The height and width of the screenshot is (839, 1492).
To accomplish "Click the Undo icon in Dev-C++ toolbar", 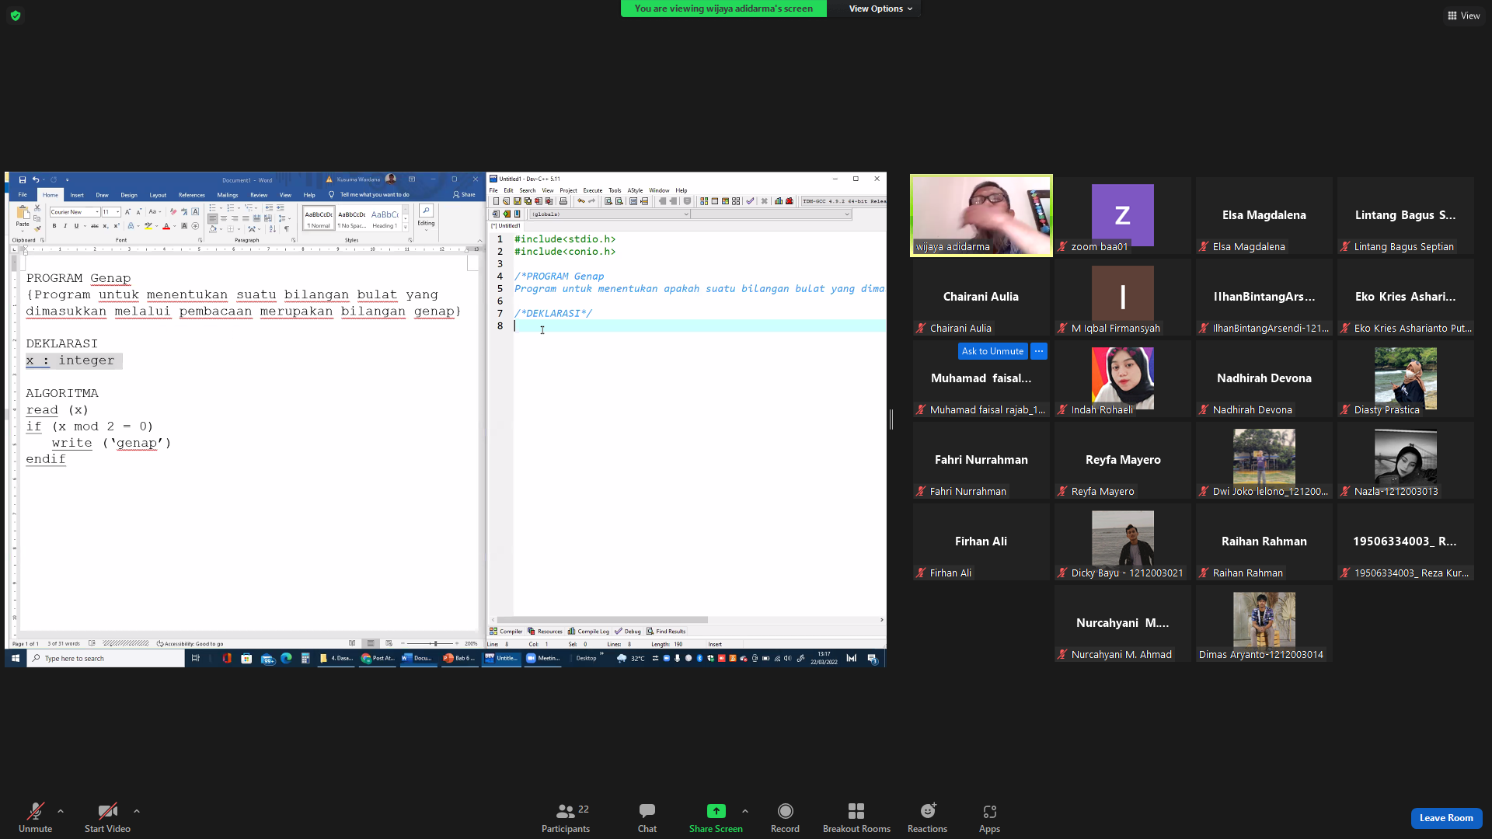I will tap(580, 201).
